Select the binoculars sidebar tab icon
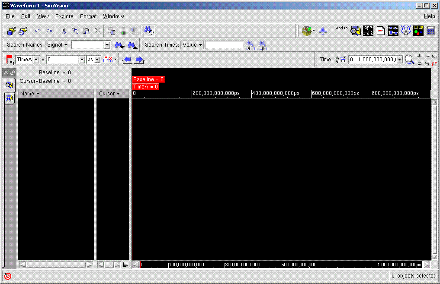Screen dimensions: 440x284 point(9,98)
